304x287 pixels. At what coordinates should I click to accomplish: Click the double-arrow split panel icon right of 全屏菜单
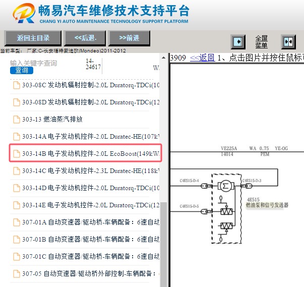tap(288, 42)
